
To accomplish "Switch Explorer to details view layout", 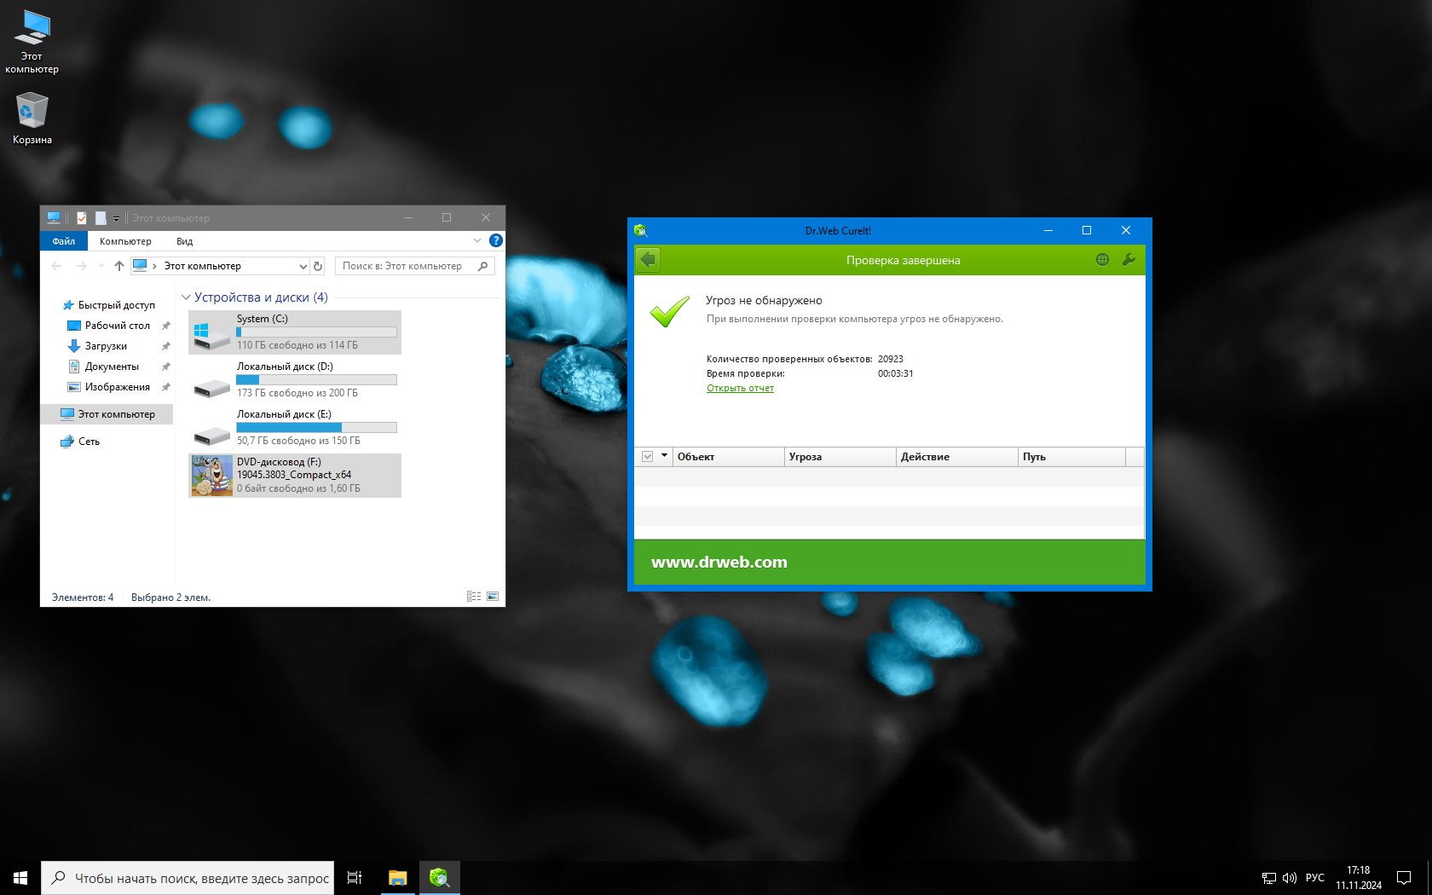I will (x=474, y=597).
